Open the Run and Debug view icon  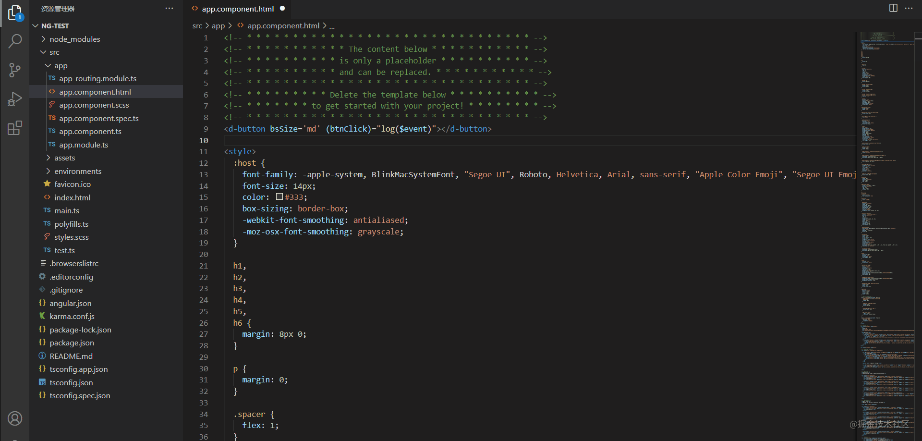point(15,99)
